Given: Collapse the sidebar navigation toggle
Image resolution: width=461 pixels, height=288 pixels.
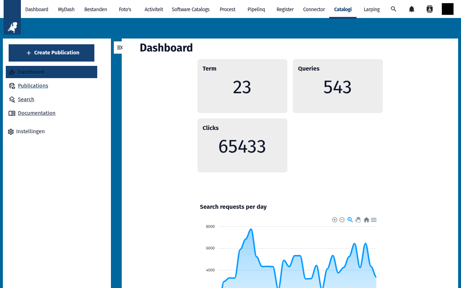Looking at the screenshot, I should [x=120, y=48].
